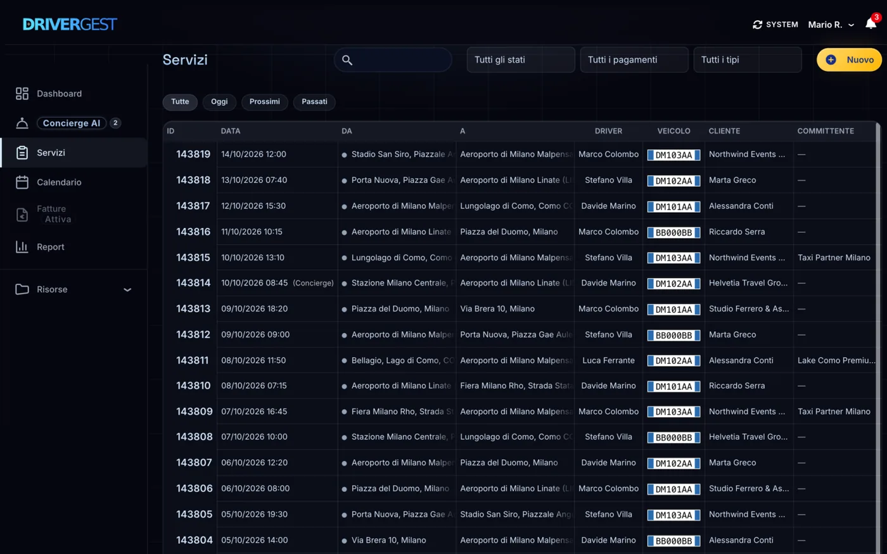Open the Tutti i tipi filter
Viewport: 887px width, 554px height.
click(x=748, y=60)
